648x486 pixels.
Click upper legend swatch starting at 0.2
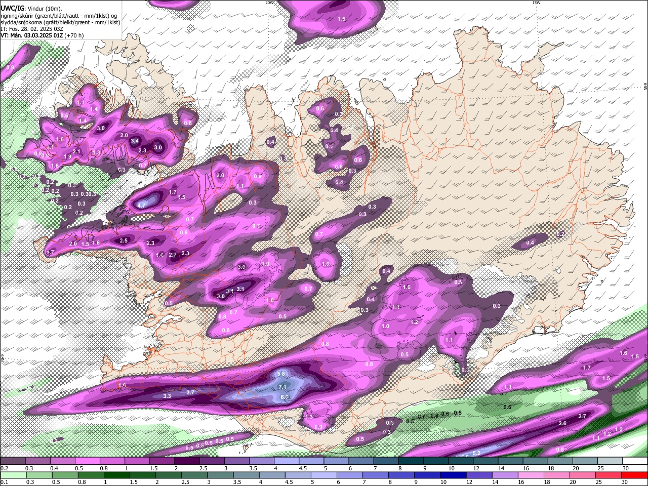pos(13,461)
